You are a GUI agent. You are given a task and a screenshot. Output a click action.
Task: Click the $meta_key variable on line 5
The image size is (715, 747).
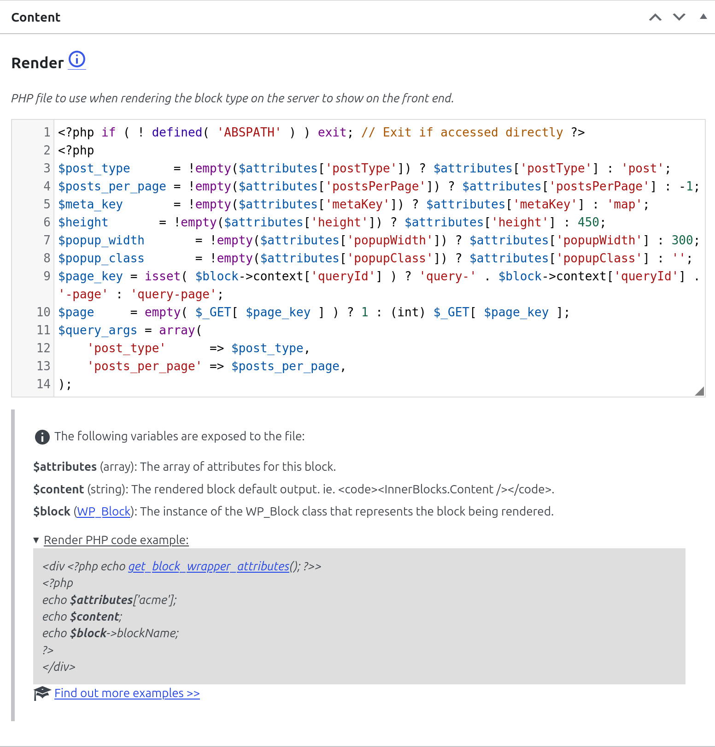[x=90, y=204]
